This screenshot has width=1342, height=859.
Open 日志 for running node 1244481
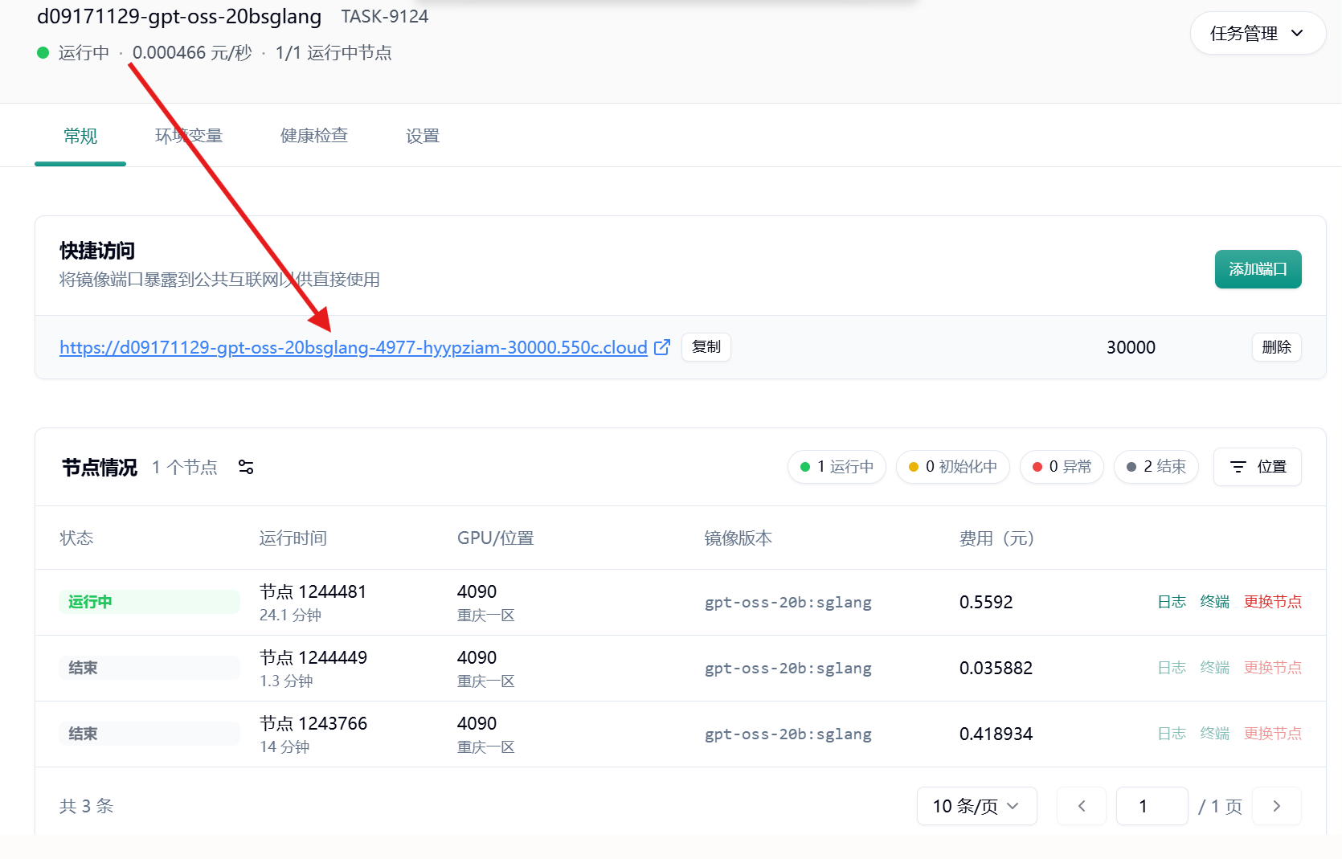pos(1171,602)
